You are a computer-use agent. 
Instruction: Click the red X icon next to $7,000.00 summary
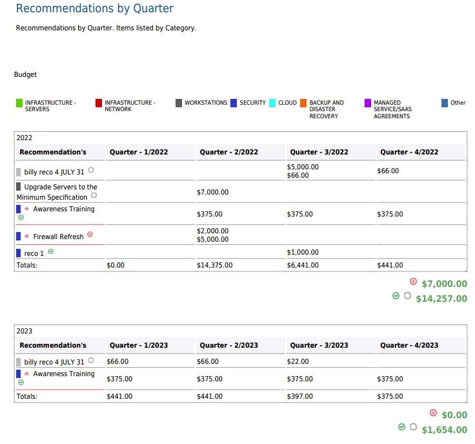point(413,281)
